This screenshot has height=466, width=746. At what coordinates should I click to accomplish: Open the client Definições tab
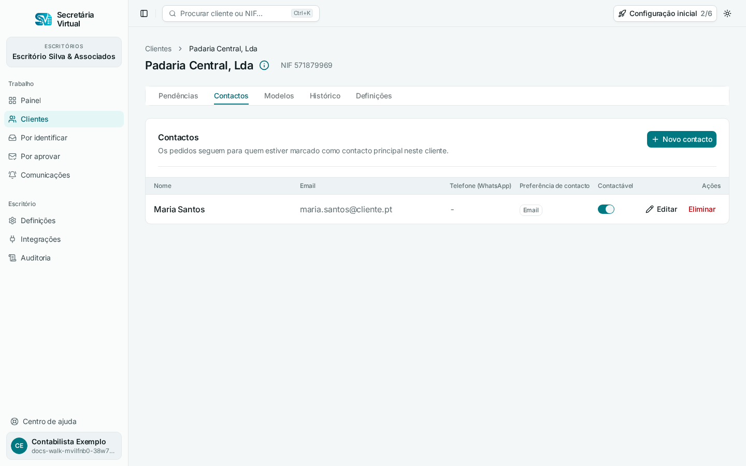[374, 96]
